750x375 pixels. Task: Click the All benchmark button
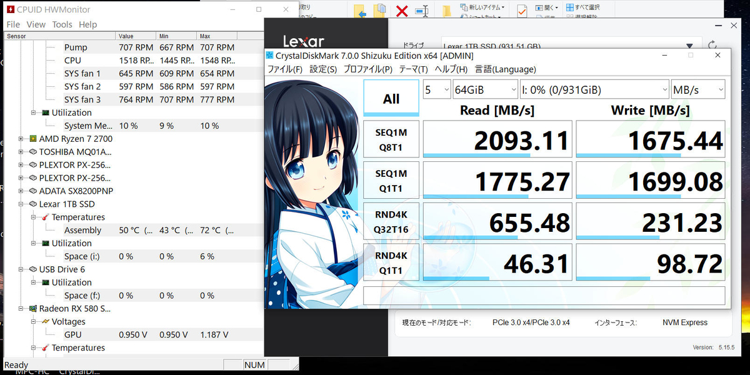[391, 98]
